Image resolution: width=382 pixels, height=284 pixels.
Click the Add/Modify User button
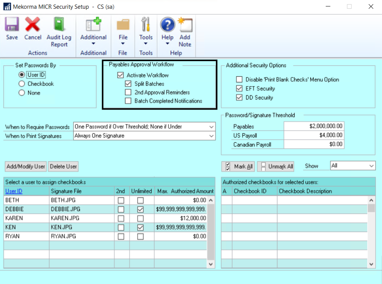point(26,166)
